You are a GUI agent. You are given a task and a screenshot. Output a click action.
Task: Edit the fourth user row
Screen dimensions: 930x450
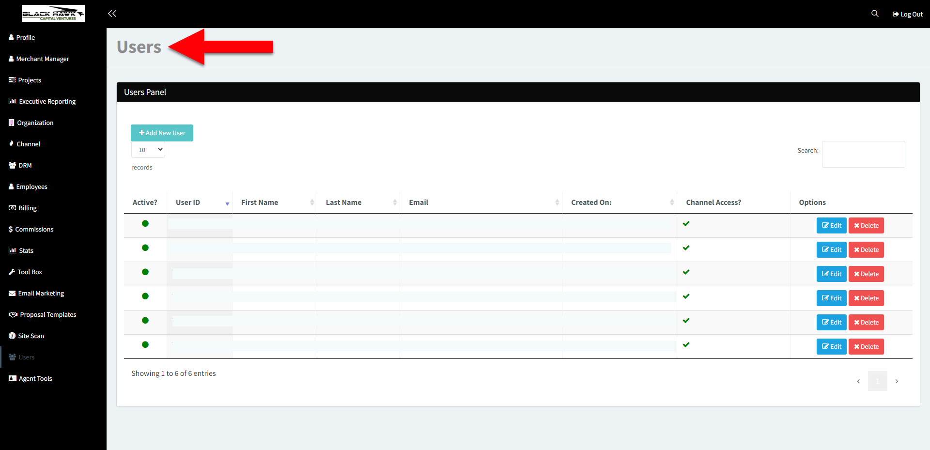[831, 298]
